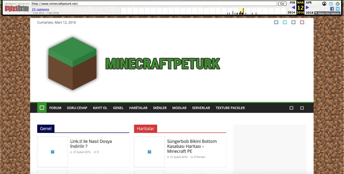Open Süngerbob Bikini Bottom Kasabası Haritası article

pos(192,146)
